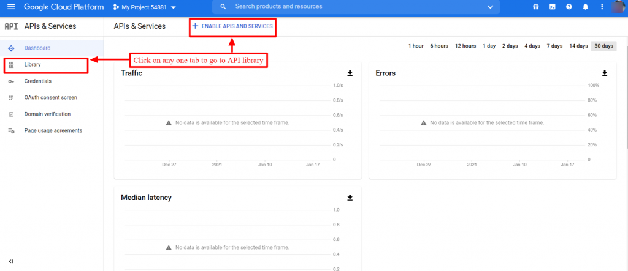Select the 4 days time range
Screen dimensions: 628x271
[532, 46]
